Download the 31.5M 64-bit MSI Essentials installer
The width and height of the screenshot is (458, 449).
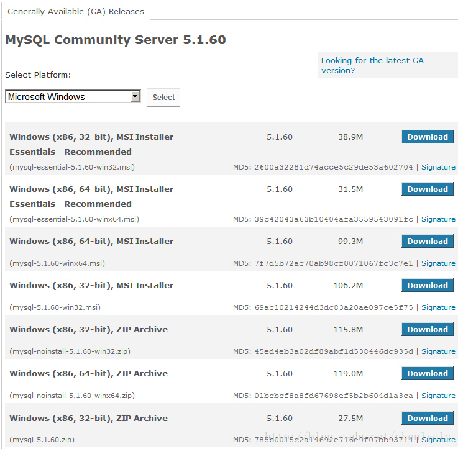pos(428,189)
